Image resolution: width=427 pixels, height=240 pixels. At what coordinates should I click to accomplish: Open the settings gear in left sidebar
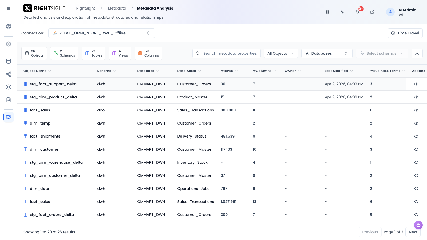(x=9, y=44)
